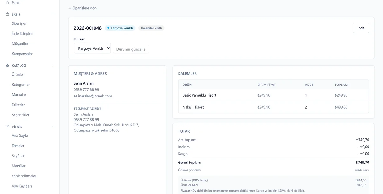
Task: Open Siparişler in the sidebar
Action: click(x=19, y=23)
